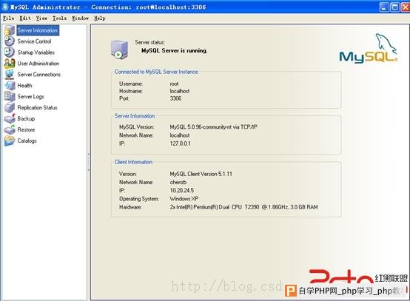Click the Hardware CPU description text
410x301 pixels.
[243, 207]
